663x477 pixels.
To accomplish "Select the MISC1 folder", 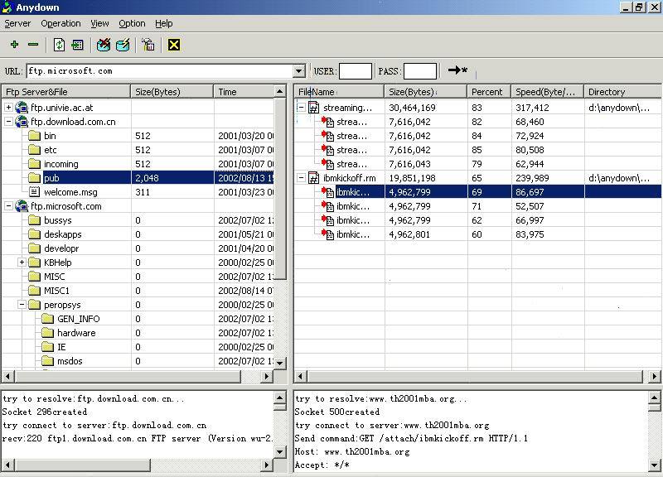I will [x=56, y=291].
